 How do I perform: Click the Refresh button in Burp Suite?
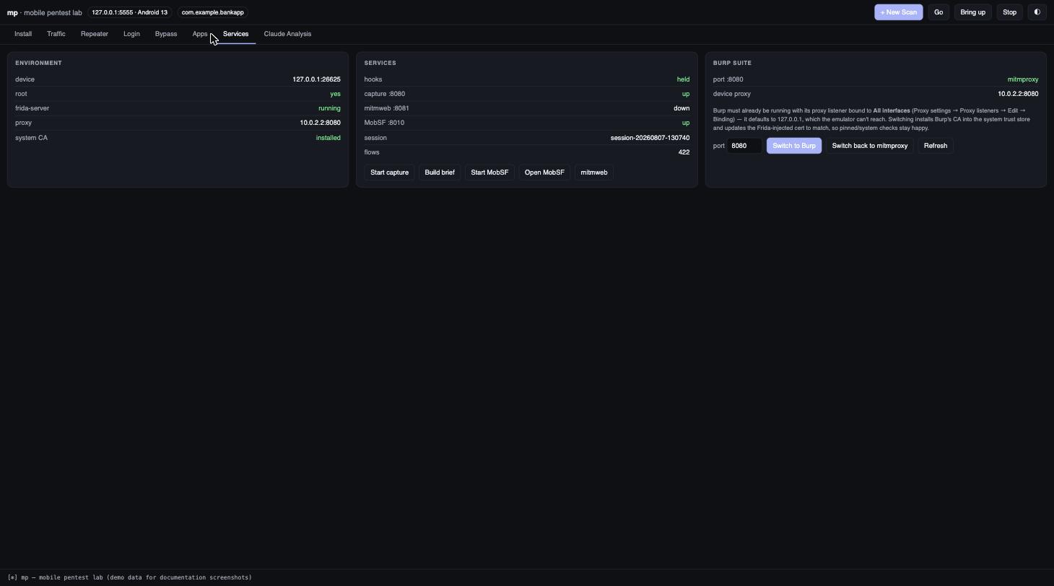[x=936, y=146]
